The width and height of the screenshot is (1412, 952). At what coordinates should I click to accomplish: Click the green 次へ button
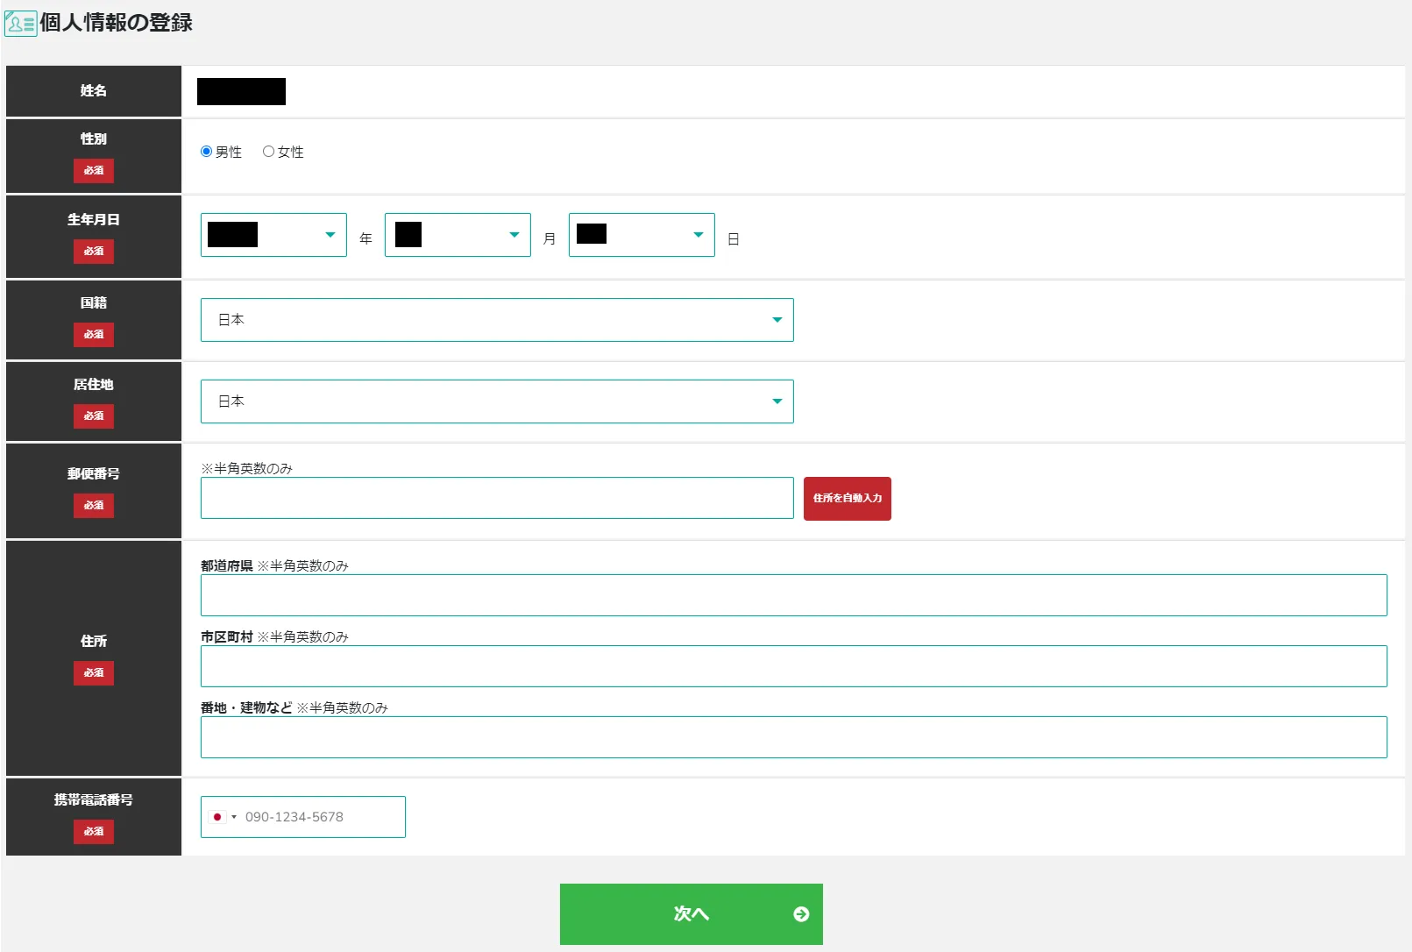click(692, 914)
